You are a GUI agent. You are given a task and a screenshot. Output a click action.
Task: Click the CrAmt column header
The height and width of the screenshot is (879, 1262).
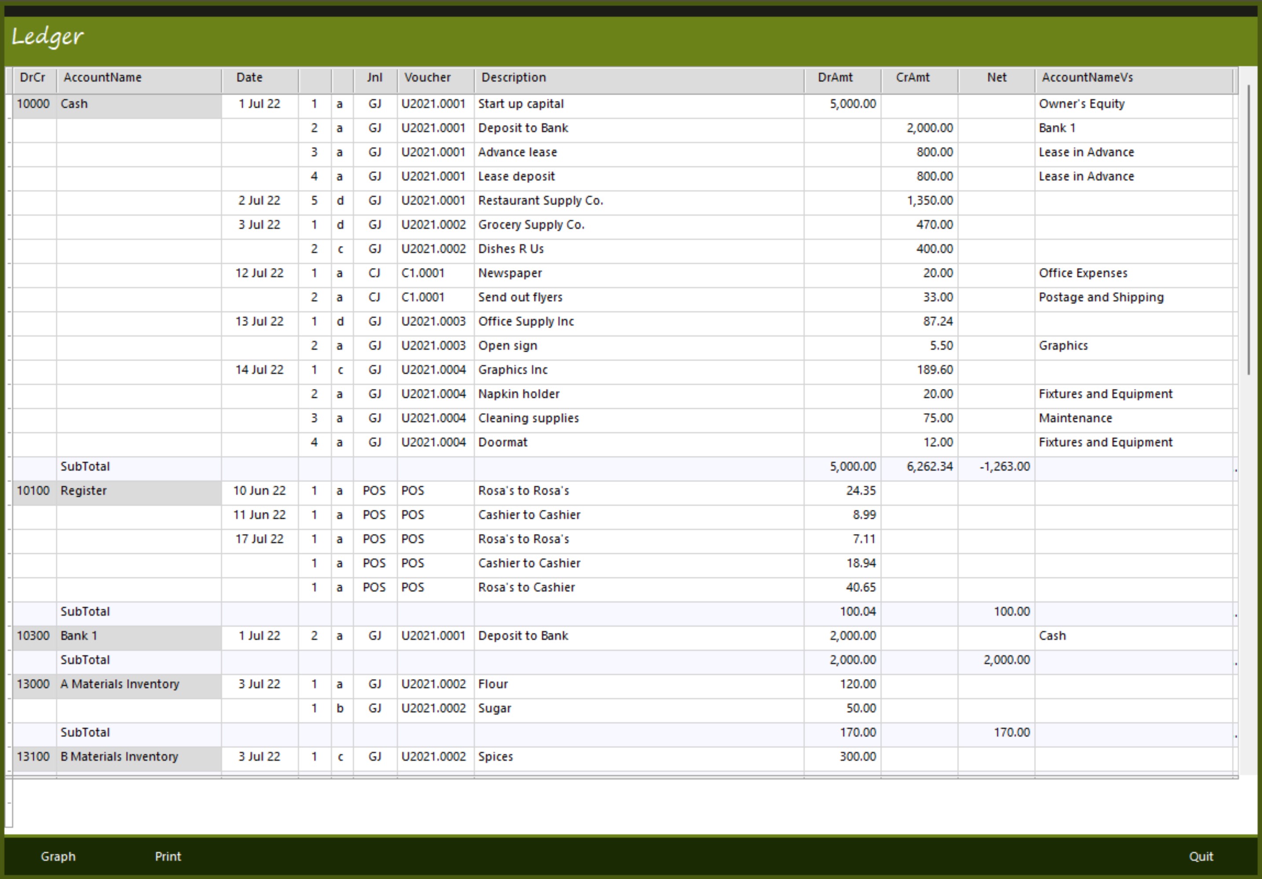[x=912, y=77]
